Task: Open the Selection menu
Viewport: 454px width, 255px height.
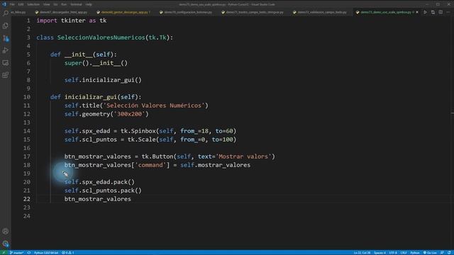Action: (33, 4)
